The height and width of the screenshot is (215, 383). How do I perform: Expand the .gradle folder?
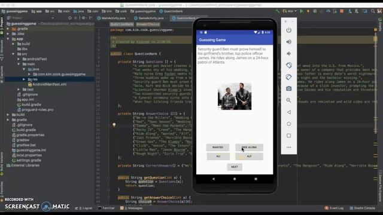pyautogui.click(x=8, y=29)
